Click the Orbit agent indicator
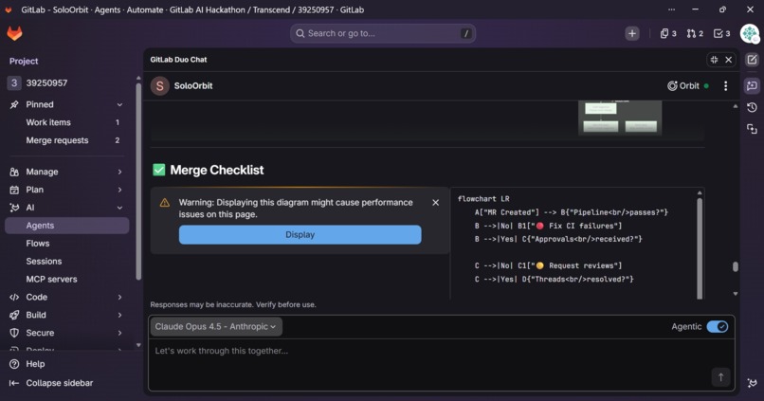The image size is (764, 401). point(687,85)
